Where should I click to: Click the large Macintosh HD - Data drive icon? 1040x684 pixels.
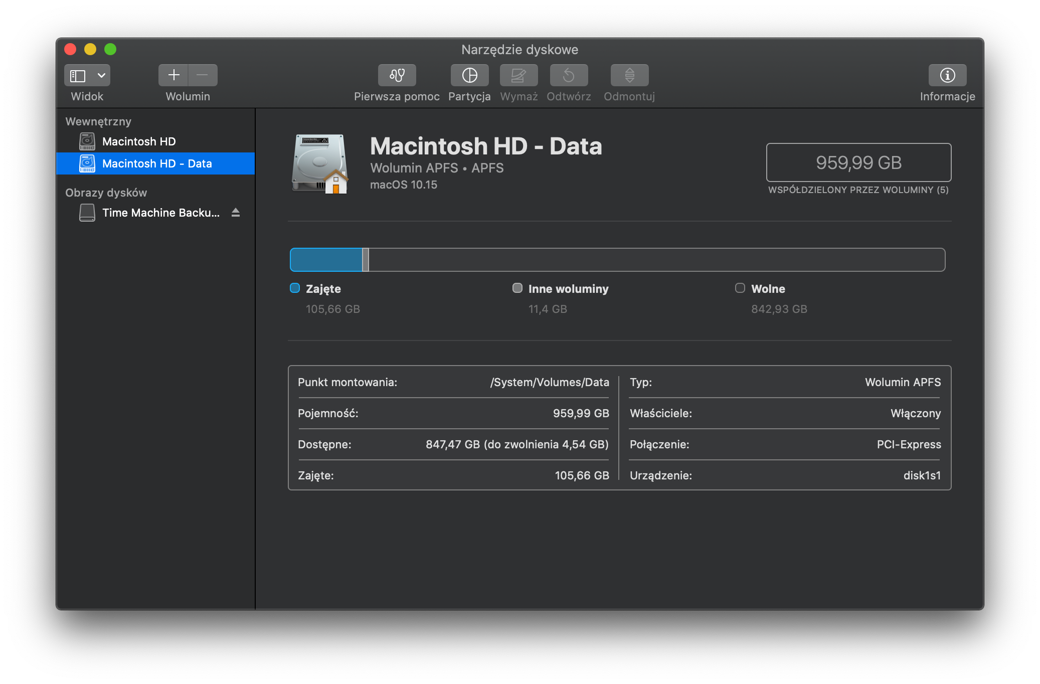tap(320, 163)
